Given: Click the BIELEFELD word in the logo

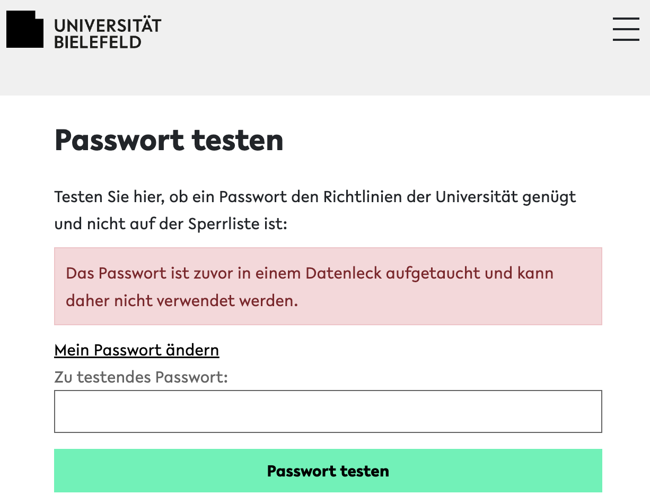Looking at the screenshot, I should 98,42.
